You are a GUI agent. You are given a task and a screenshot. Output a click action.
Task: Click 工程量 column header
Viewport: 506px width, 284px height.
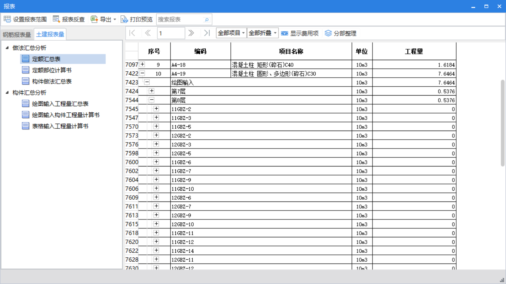(x=414, y=51)
